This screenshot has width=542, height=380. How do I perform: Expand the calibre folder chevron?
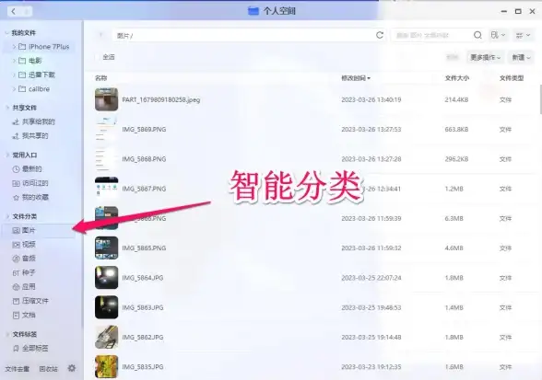(14, 89)
